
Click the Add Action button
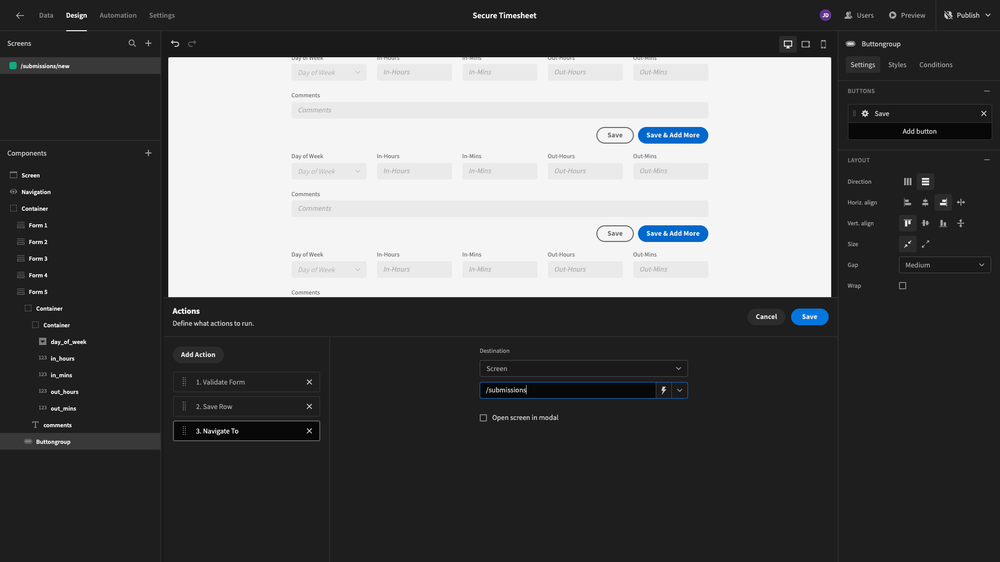point(198,355)
